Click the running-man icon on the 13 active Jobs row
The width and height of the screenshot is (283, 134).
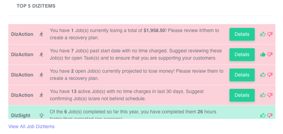tap(41, 95)
